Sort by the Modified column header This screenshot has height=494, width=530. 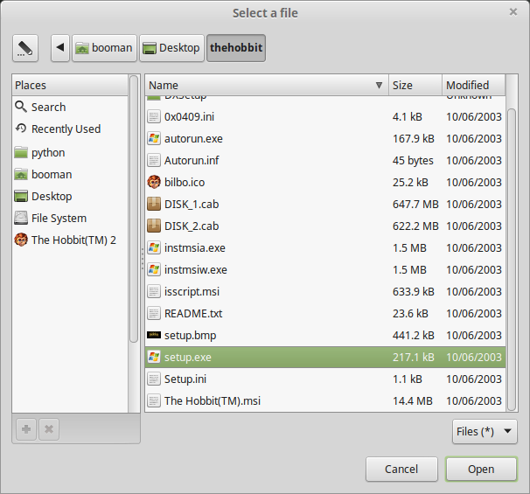pos(474,86)
